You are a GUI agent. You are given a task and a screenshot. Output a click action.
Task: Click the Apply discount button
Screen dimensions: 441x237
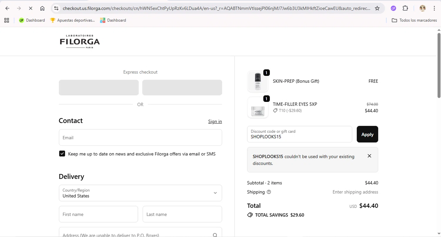(x=367, y=134)
